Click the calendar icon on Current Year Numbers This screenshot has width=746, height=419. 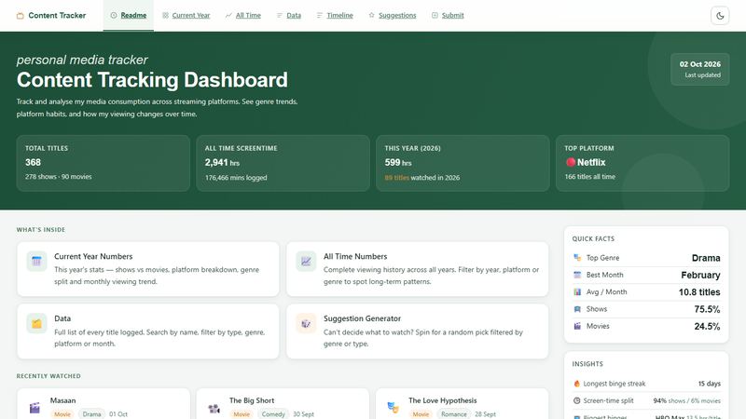coord(36,261)
